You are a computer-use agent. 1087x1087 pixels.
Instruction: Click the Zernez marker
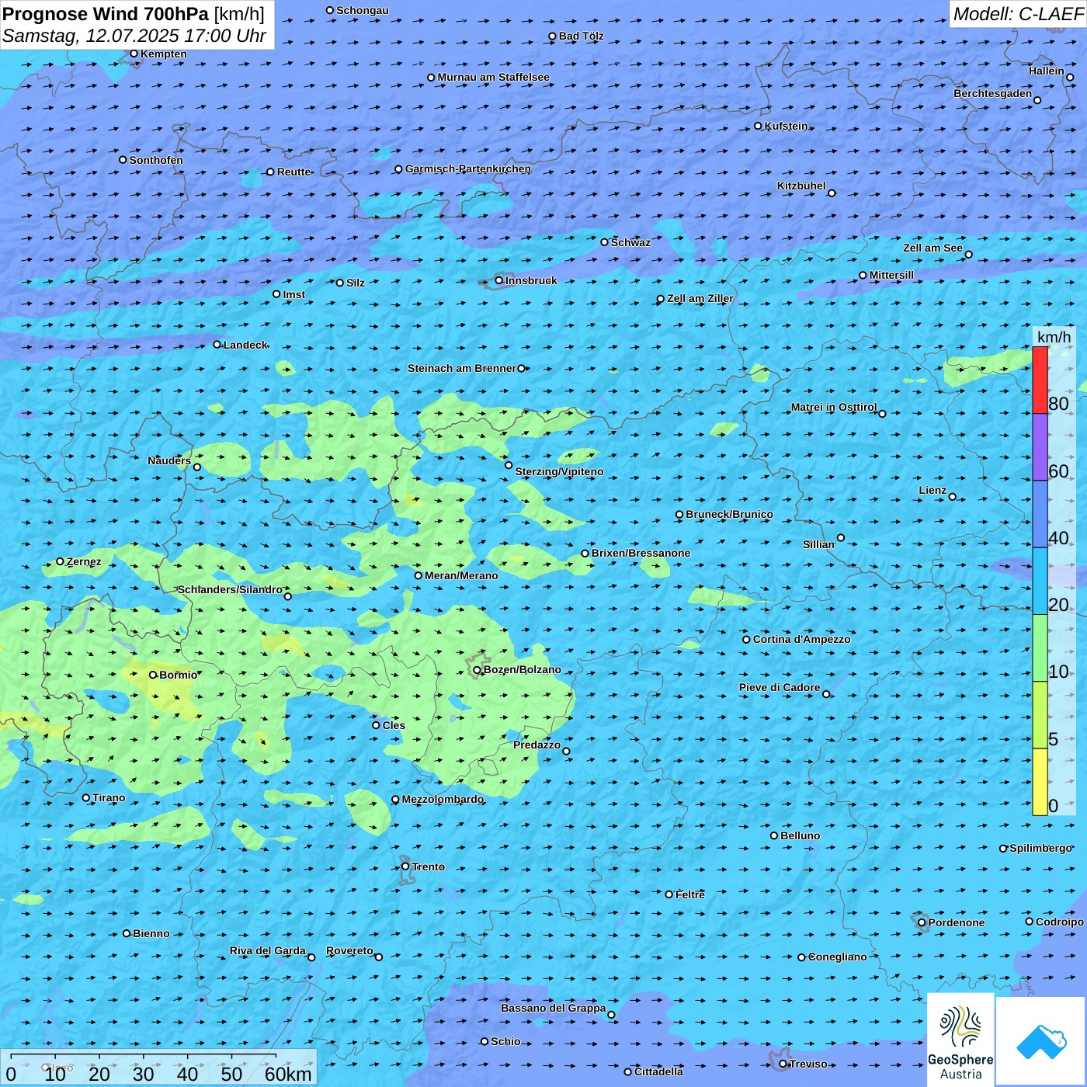pos(61,561)
